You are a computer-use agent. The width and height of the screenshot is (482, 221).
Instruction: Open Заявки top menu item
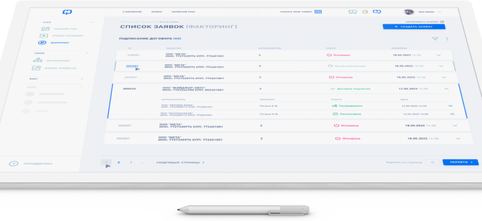[x=156, y=12]
